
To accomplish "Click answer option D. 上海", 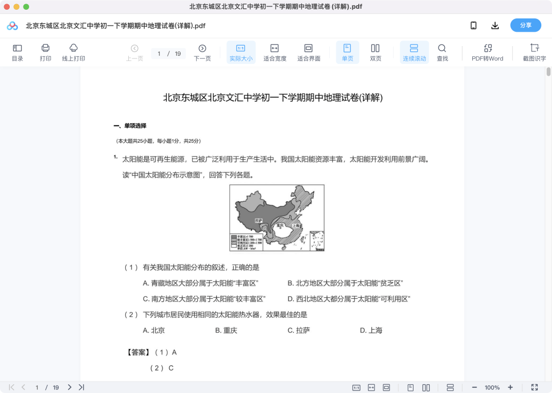I will coord(371,330).
